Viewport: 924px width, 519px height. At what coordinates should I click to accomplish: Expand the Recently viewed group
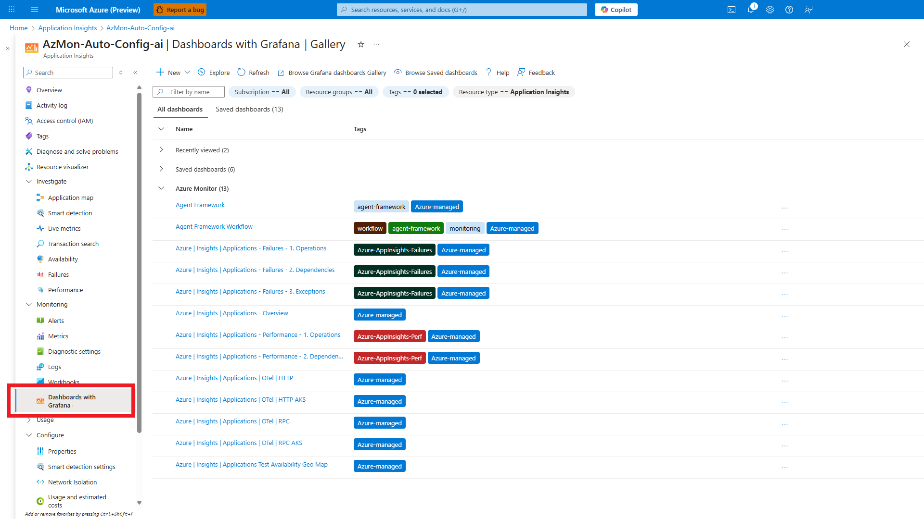[x=161, y=150]
